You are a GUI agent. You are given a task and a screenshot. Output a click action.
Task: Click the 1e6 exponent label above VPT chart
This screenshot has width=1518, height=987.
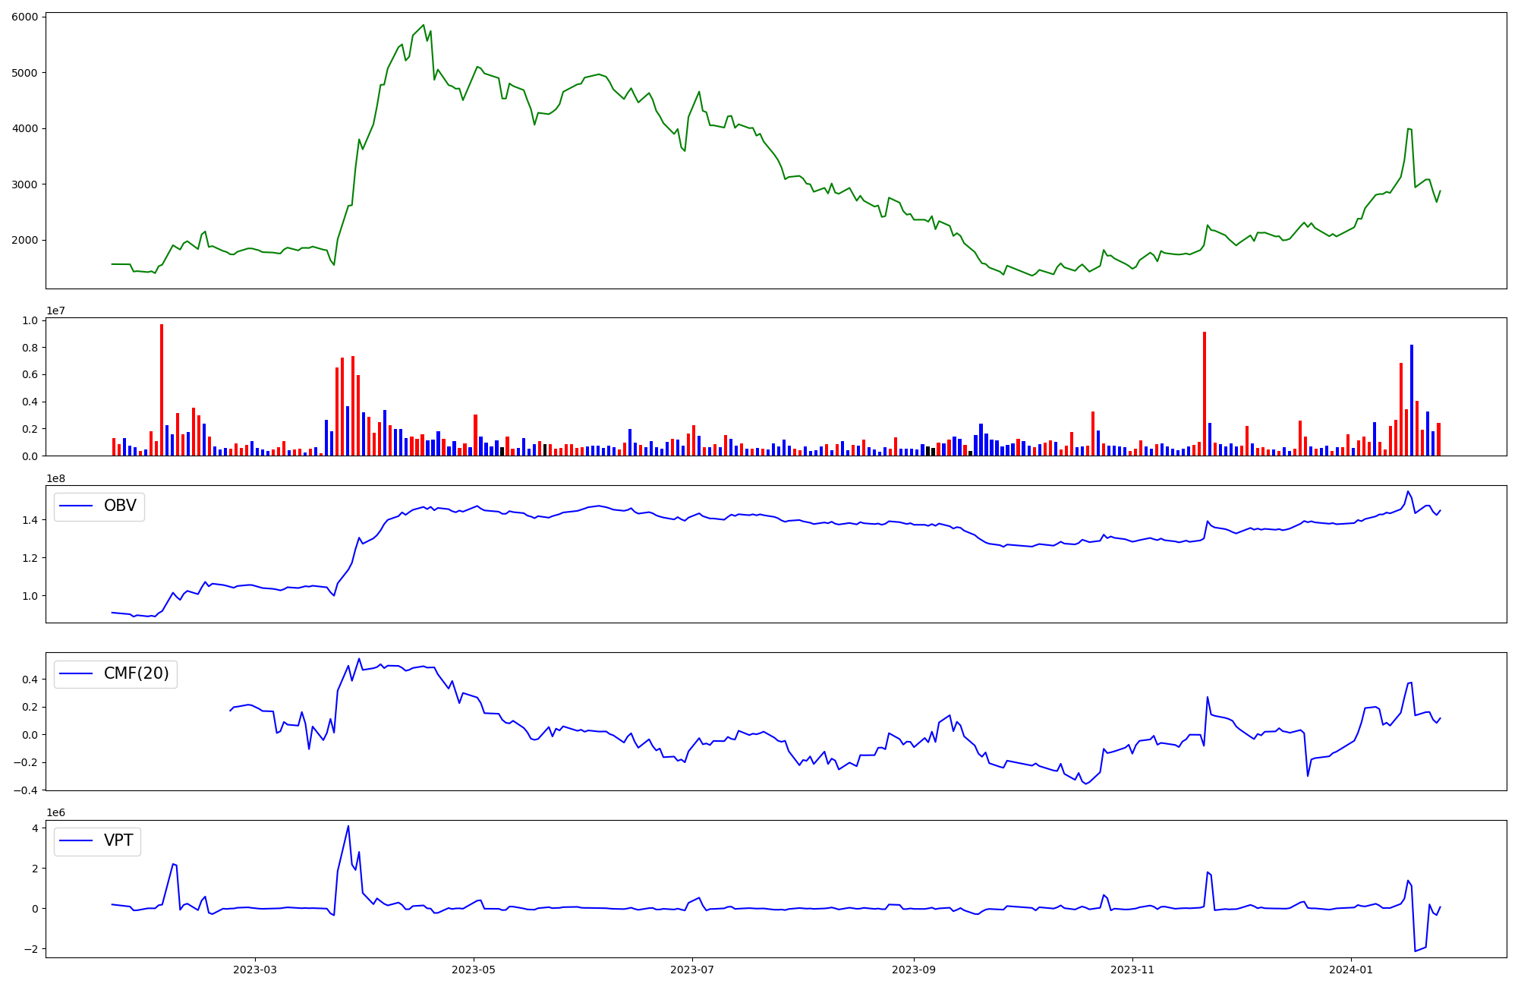tap(55, 813)
